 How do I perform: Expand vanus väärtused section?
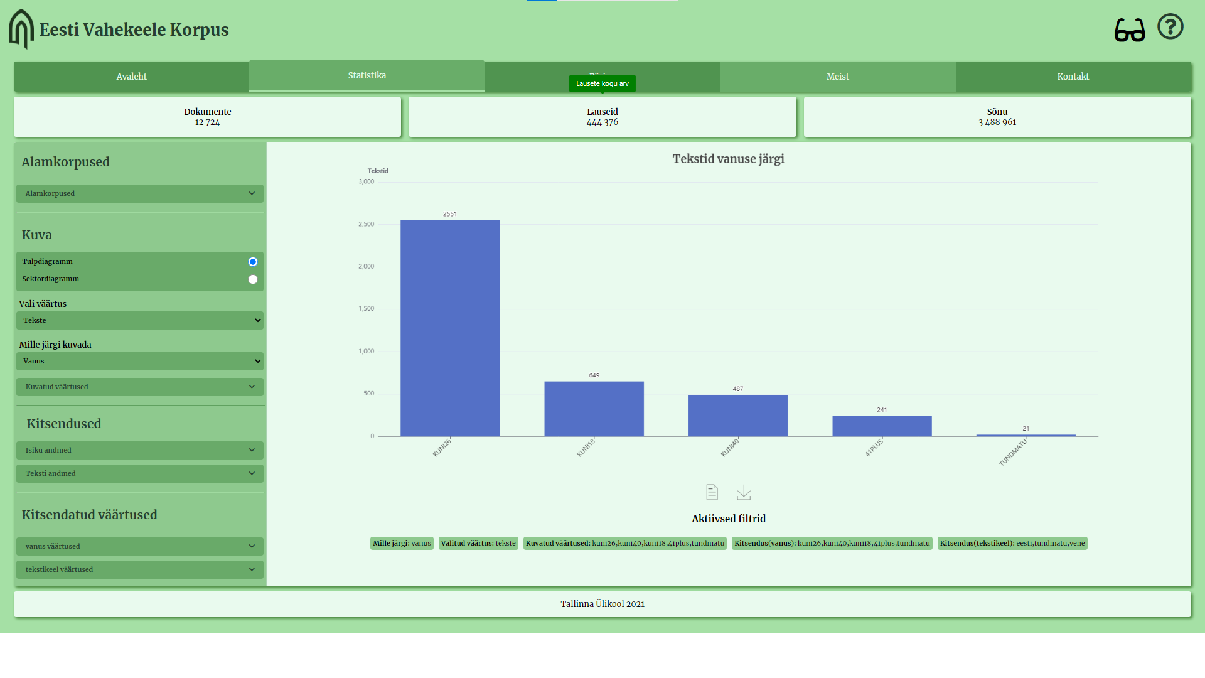point(139,546)
